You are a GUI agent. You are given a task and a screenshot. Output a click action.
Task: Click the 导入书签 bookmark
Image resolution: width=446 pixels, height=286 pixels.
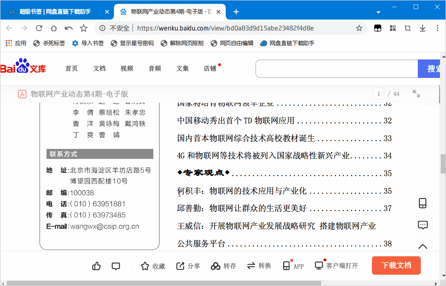(x=88, y=43)
